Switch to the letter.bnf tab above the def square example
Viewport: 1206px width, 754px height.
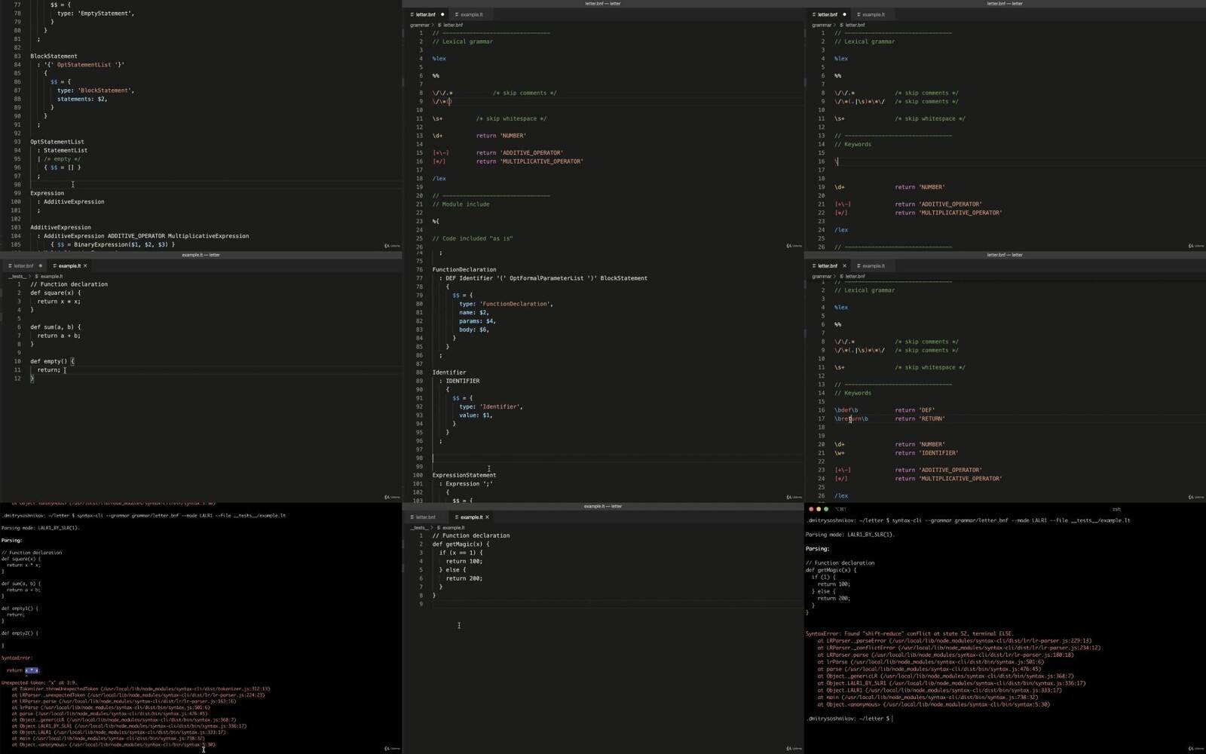click(23, 265)
